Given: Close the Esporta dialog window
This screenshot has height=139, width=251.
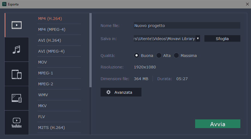Looking at the screenshot, I should click(247, 4).
